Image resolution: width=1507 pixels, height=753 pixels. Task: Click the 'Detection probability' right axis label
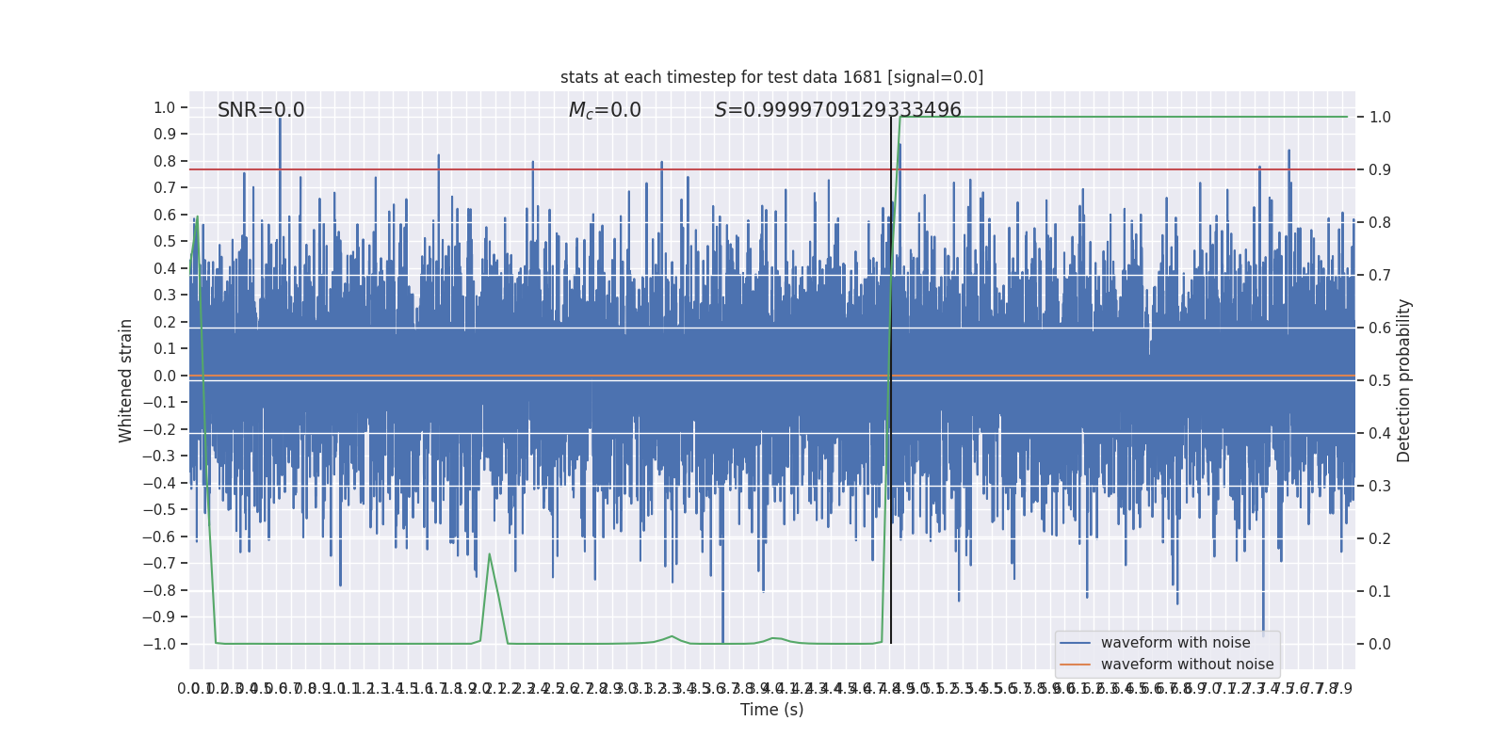[1404, 380]
